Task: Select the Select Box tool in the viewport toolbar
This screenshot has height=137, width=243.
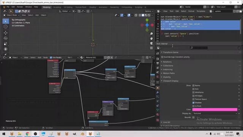Action: pyautogui.click(x=6, y=21)
